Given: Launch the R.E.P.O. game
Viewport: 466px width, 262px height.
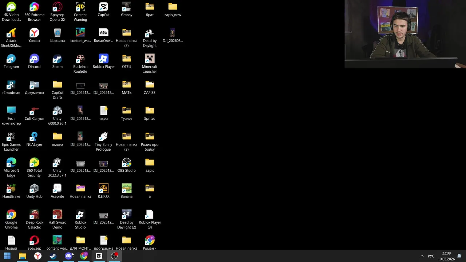Looking at the screenshot, I should (x=103, y=191).
